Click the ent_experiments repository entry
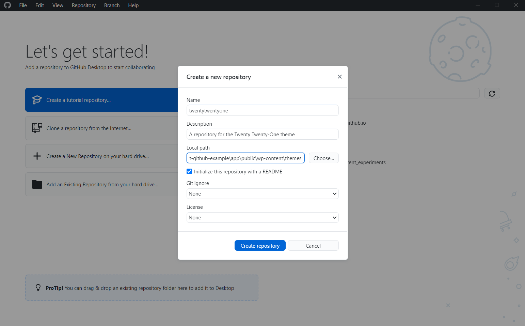This screenshot has height=326, width=525. 367,162
